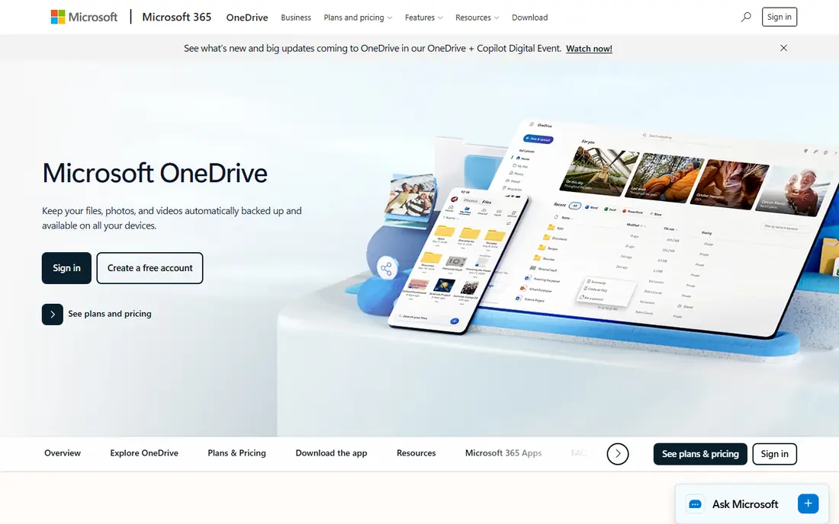
Task: Click the Ask Microsoft label
Action: point(745,504)
